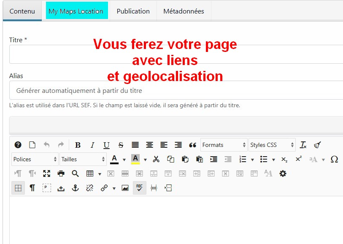The width and height of the screenshot is (343, 244).
Task: Toggle the spellcheck ABC button
Action: click(139, 188)
